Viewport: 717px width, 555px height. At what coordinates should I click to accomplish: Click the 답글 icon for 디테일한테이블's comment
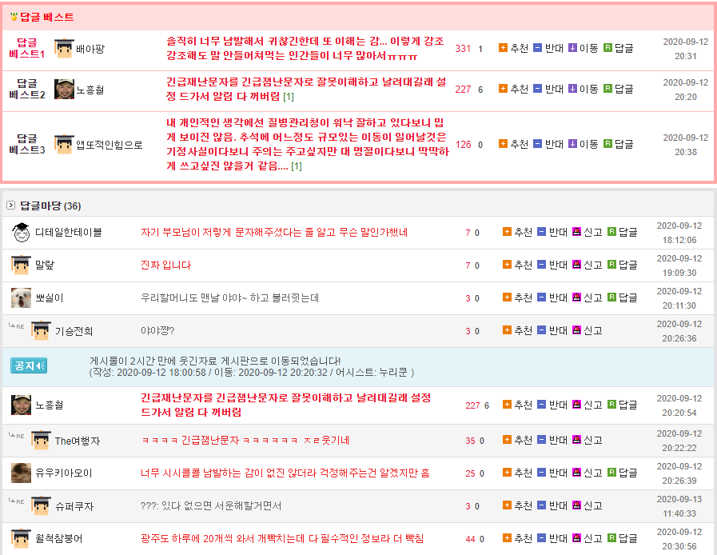coord(611,232)
